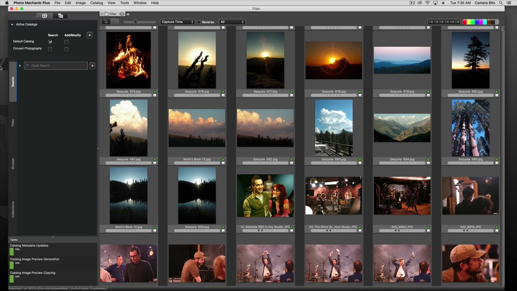Switch to the Browse side tab
This screenshot has height=291, width=517.
(x=13, y=164)
